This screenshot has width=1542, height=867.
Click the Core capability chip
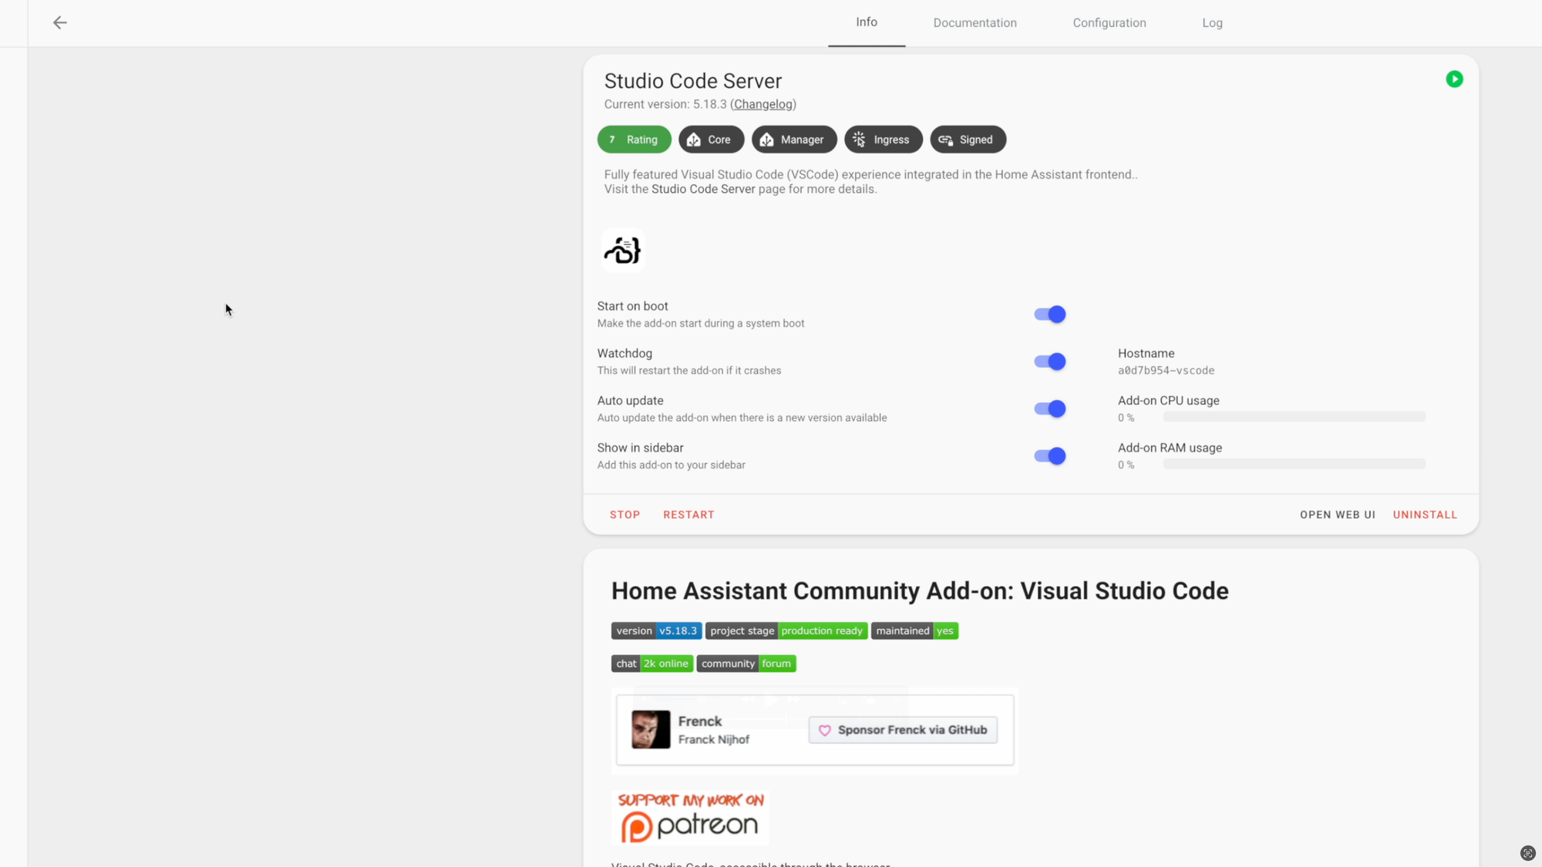pyautogui.click(x=711, y=139)
